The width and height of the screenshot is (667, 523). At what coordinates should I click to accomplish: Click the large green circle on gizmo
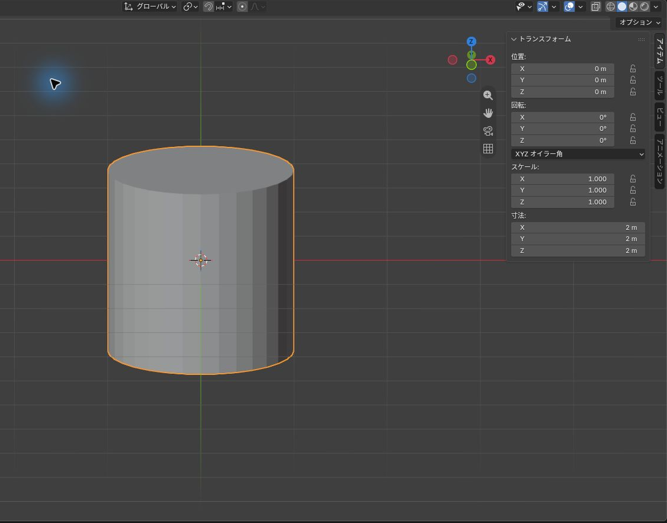pyautogui.click(x=472, y=65)
